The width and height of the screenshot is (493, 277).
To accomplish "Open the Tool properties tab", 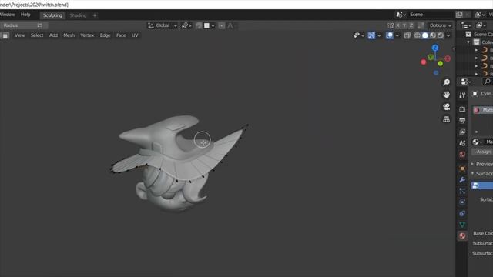I will click(462, 95).
